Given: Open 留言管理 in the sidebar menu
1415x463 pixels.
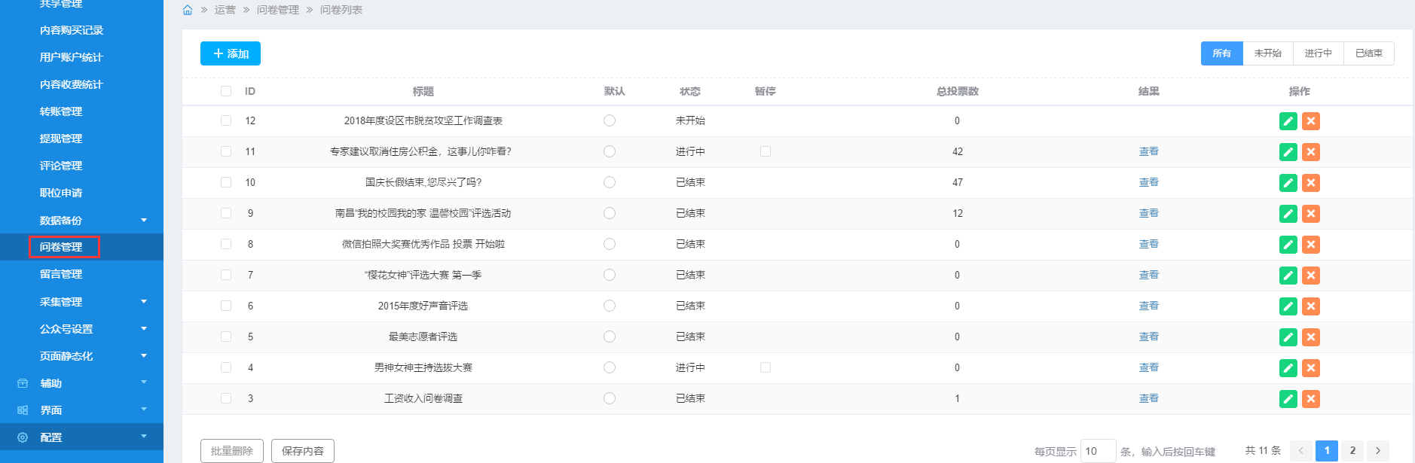Looking at the screenshot, I should (61, 274).
